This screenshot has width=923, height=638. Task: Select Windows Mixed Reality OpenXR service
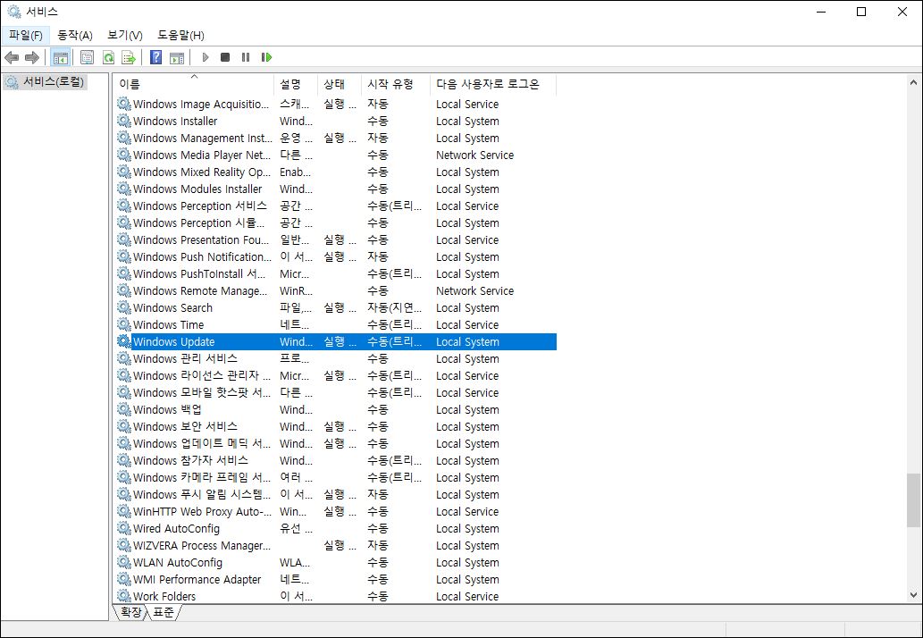[x=336, y=172]
